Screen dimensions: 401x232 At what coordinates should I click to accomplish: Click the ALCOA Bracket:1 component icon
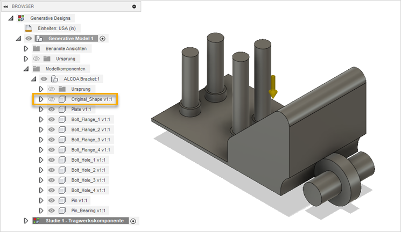tap(54, 79)
